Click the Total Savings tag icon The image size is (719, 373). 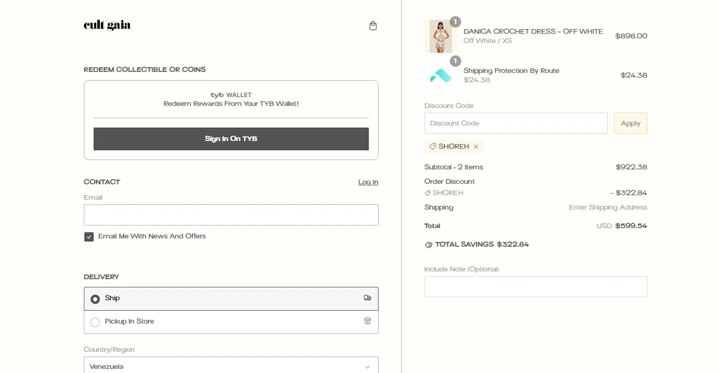pos(429,245)
